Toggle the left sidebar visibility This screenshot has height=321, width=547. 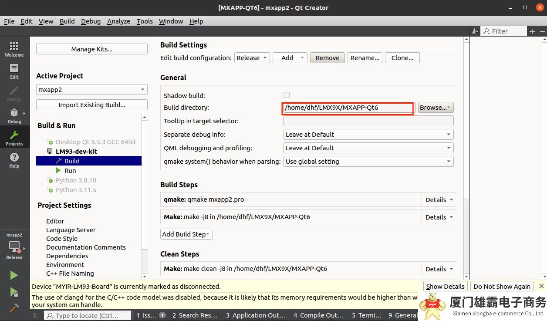(x=36, y=315)
